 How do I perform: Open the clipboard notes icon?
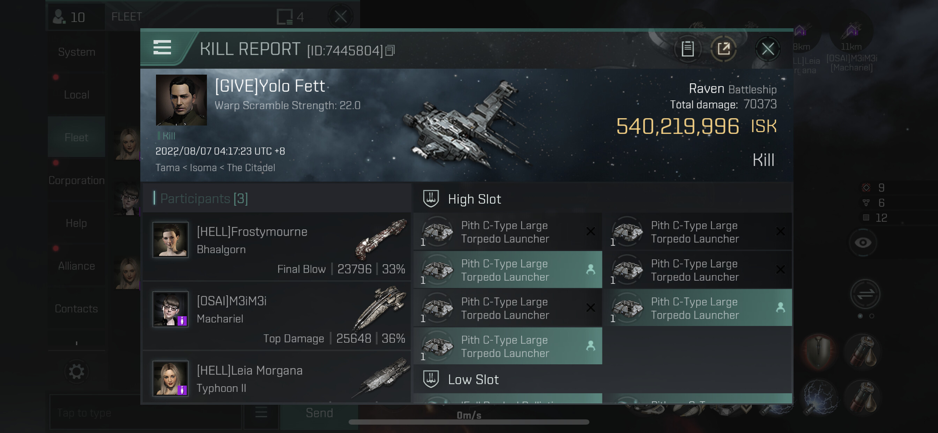(687, 49)
